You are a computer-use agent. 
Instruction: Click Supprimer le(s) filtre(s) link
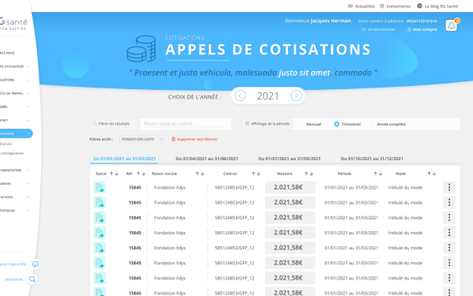click(195, 139)
